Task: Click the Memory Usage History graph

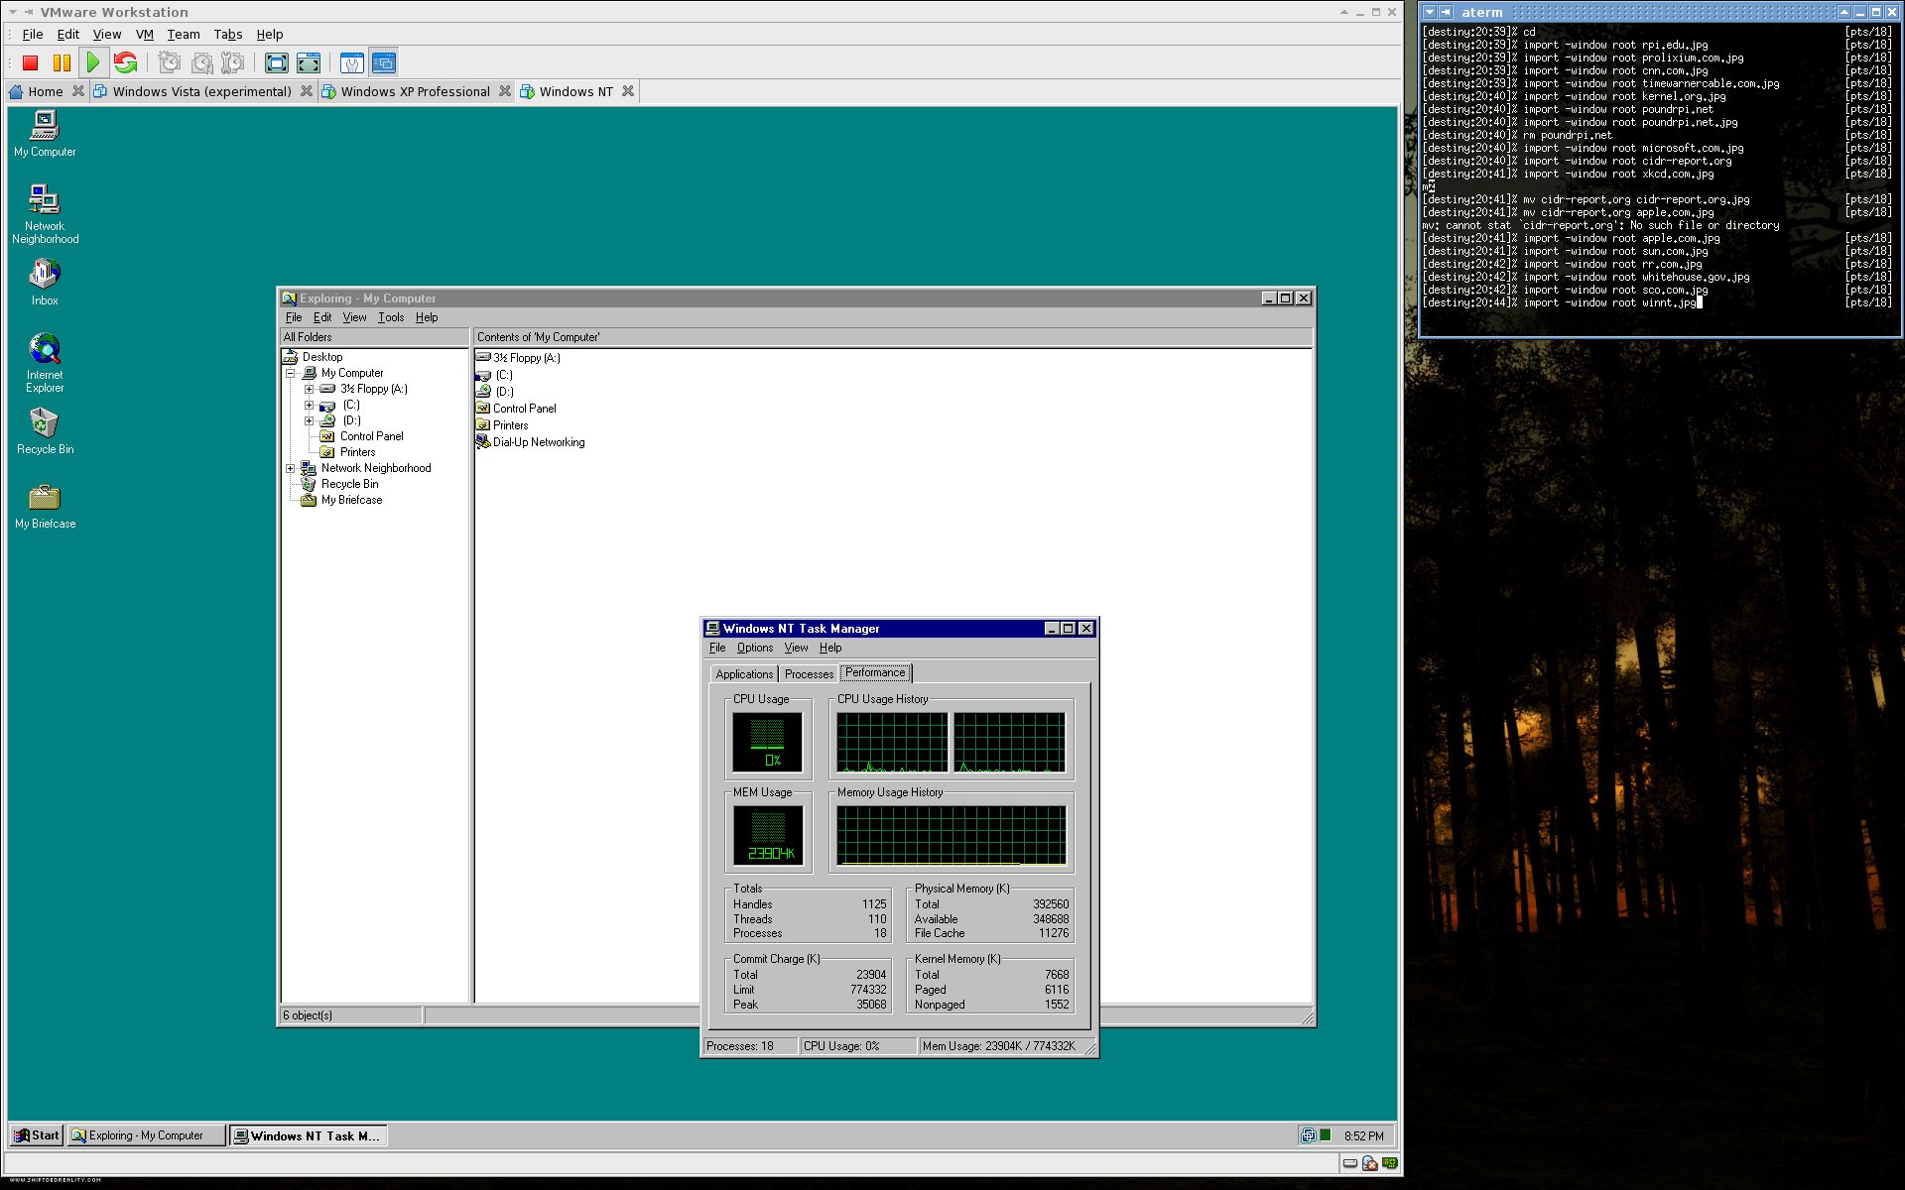Action: coord(952,835)
